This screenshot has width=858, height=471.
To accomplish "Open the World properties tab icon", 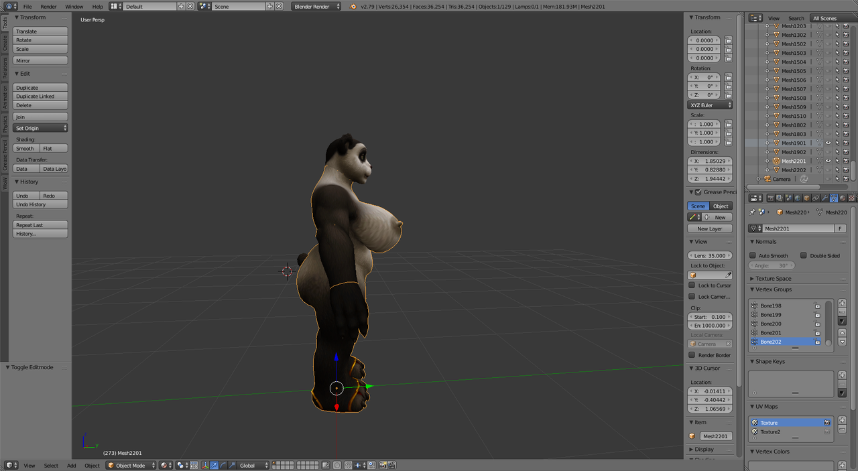I will (798, 198).
